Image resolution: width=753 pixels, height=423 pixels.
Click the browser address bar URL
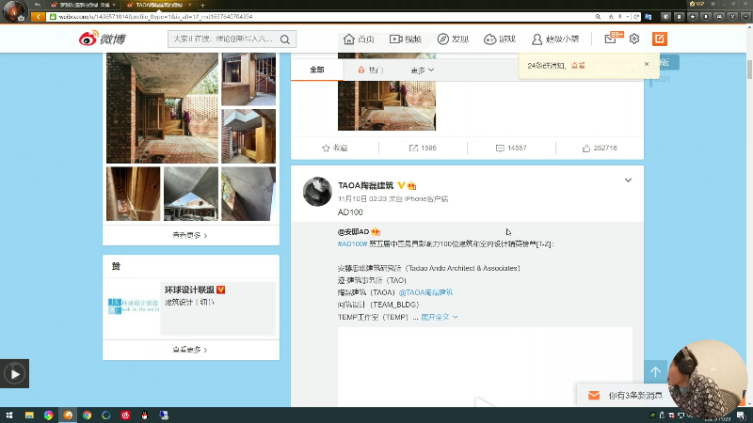click(156, 17)
